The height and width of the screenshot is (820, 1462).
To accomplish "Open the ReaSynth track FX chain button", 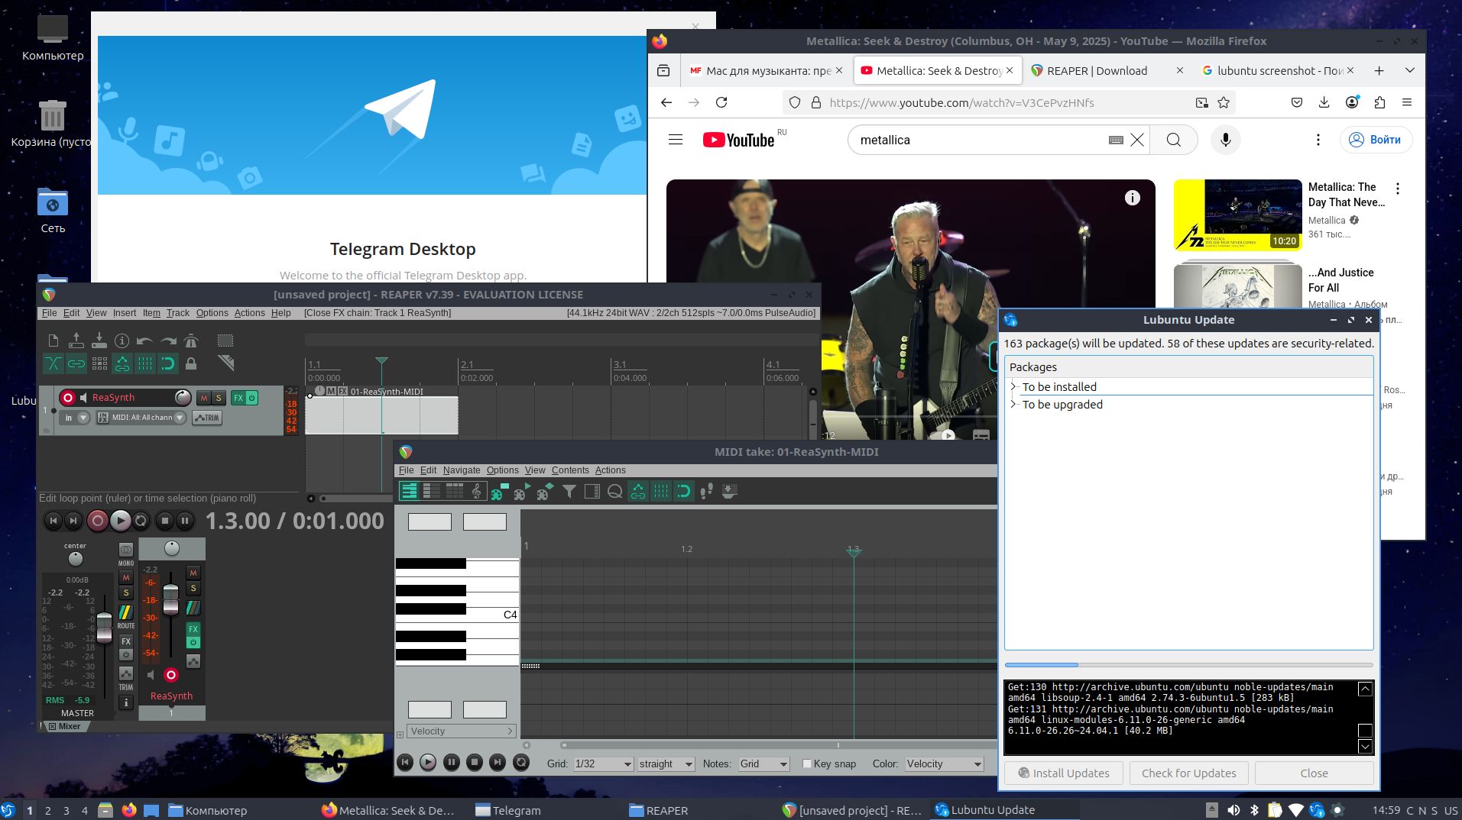I will [238, 398].
